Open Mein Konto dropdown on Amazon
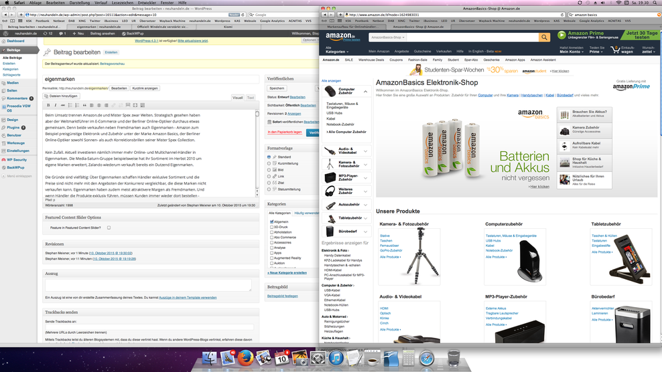The height and width of the screenshot is (372, 662). click(572, 50)
